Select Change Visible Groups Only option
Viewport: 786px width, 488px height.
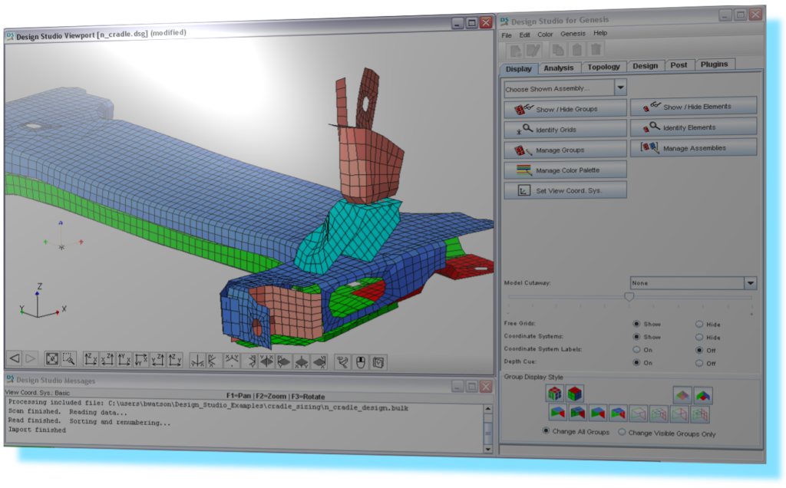[622, 432]
